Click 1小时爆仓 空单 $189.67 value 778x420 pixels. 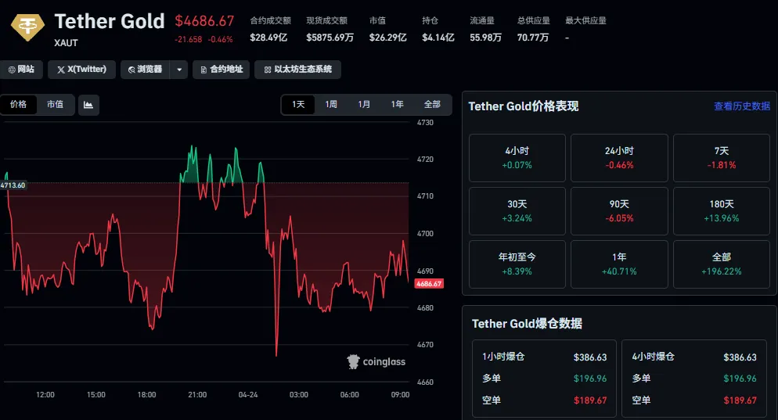click(590, 400)
